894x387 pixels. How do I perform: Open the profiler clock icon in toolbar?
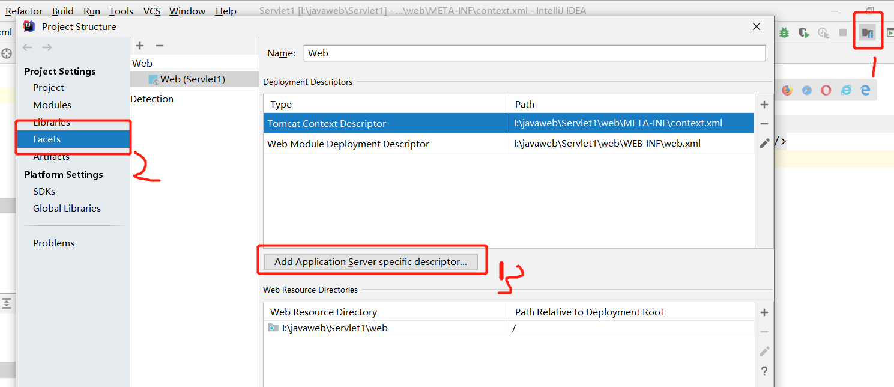823,32
